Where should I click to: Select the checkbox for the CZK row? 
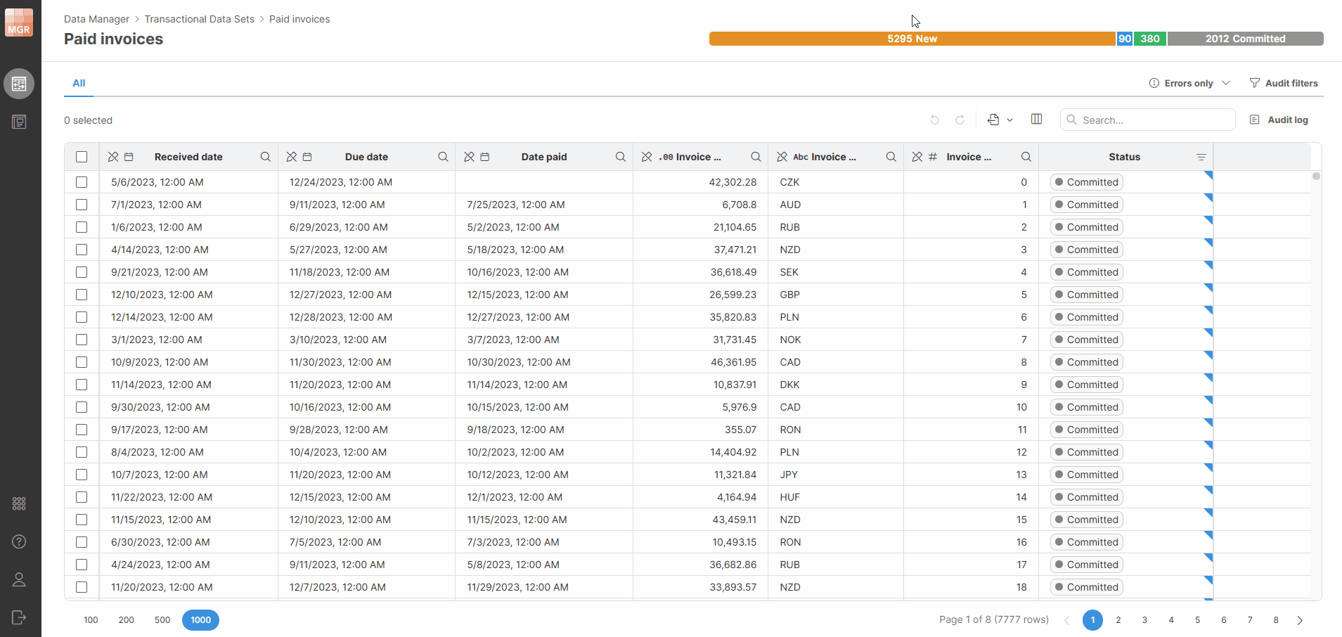tap(82, 182)
